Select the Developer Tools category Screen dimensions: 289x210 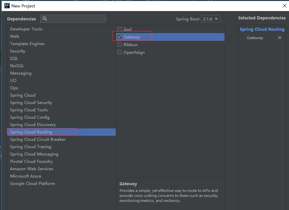click(61, 29)
